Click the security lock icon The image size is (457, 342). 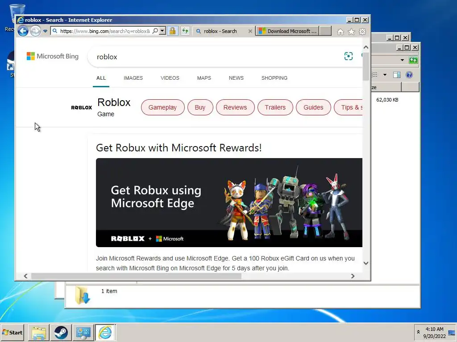point(173,31)
